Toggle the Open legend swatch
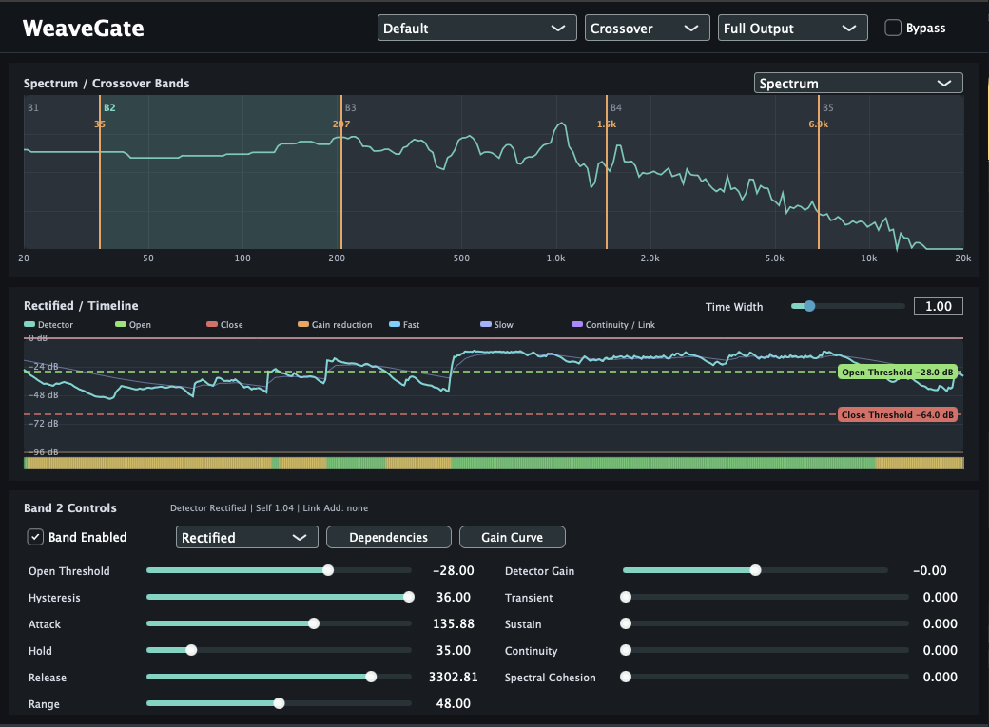Screen dimensions: 989x727 point(121,324)
